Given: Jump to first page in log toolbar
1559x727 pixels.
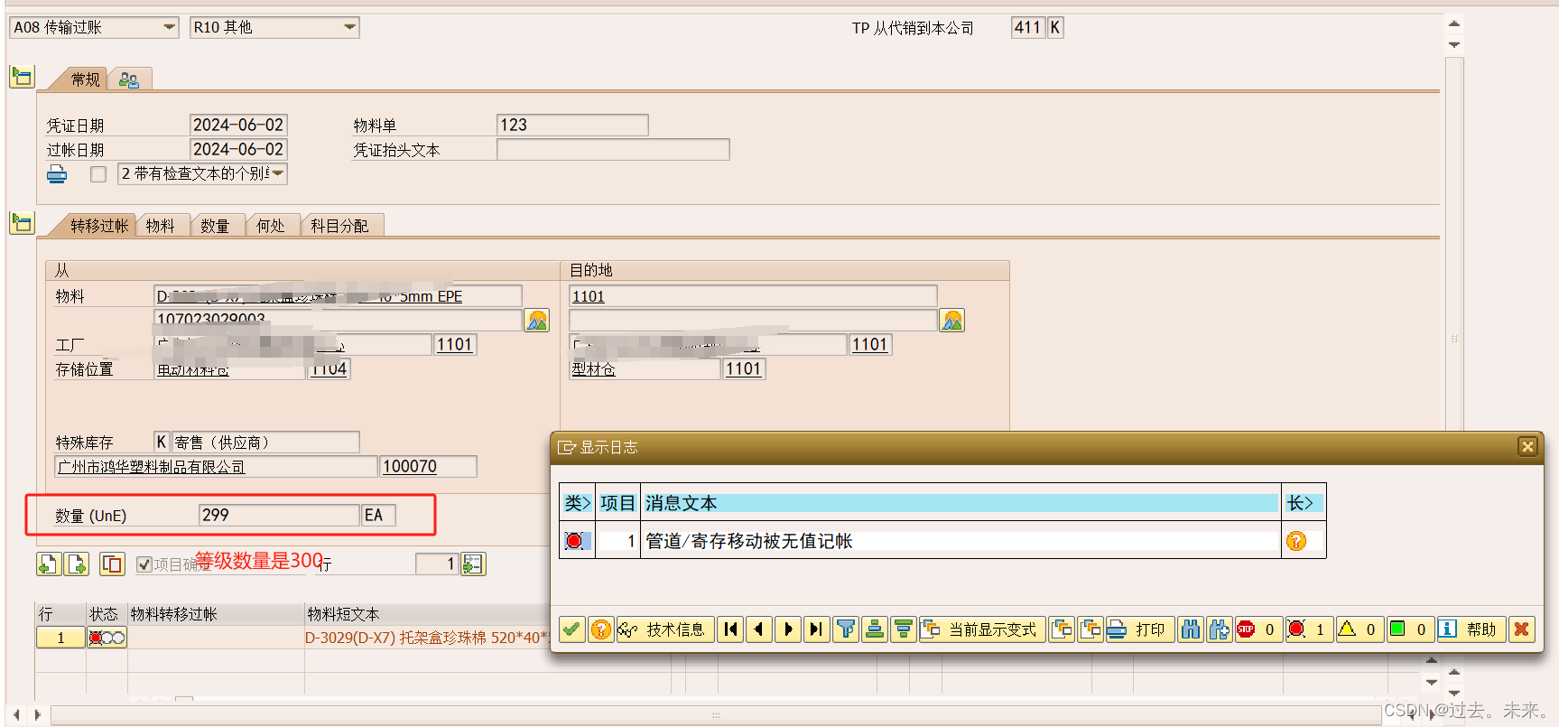Looking at the screenshot, I should [x=731, y=629].
